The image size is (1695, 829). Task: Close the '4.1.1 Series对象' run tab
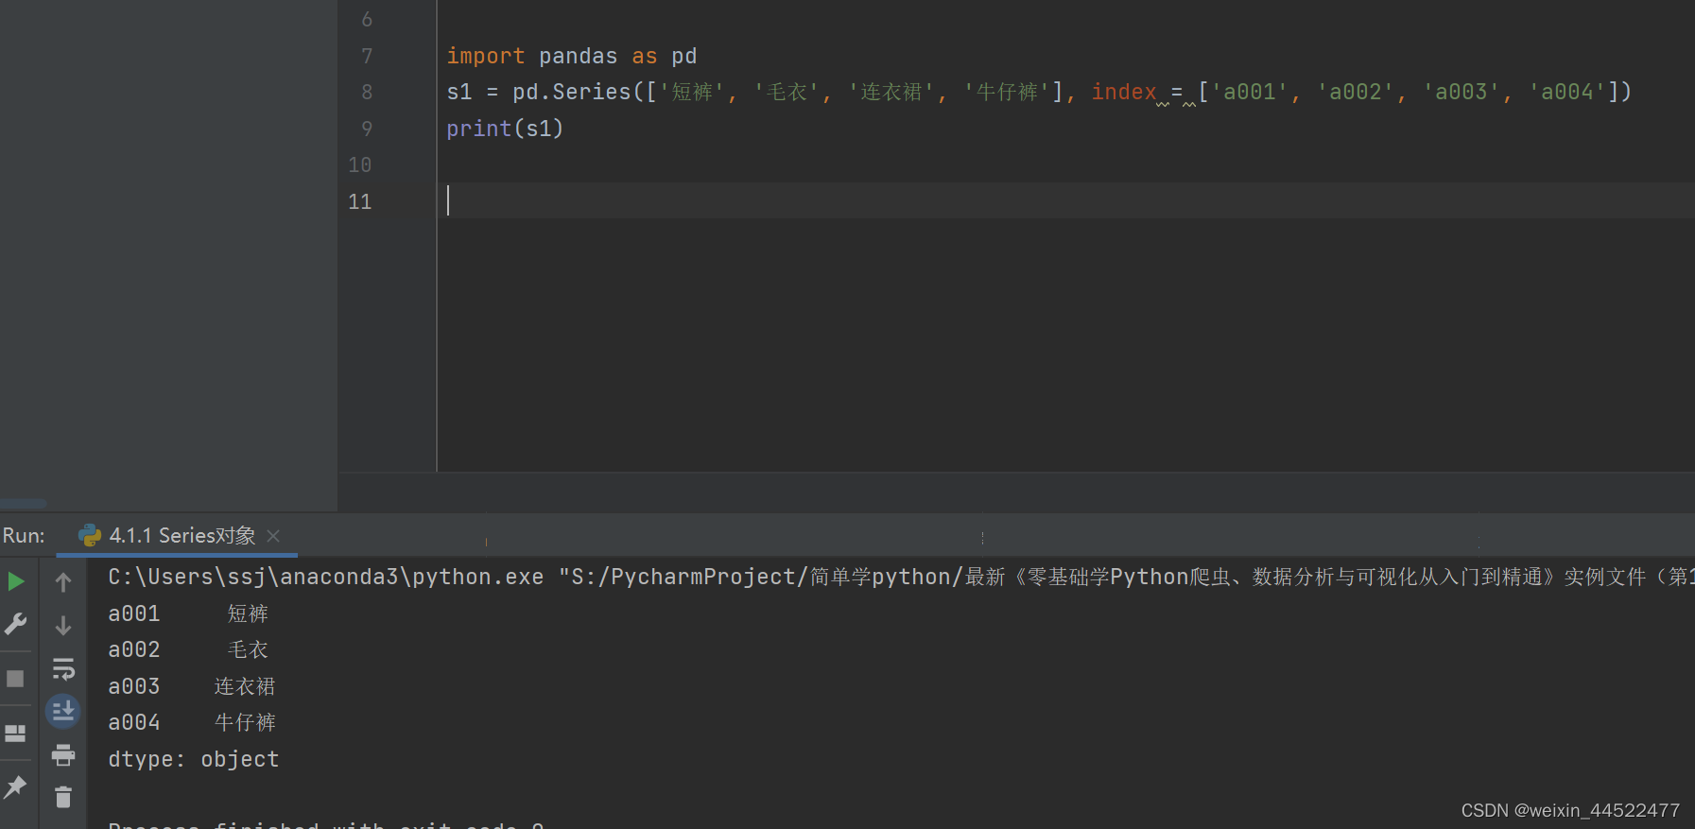pyautogui.click(x=273, y=536)
